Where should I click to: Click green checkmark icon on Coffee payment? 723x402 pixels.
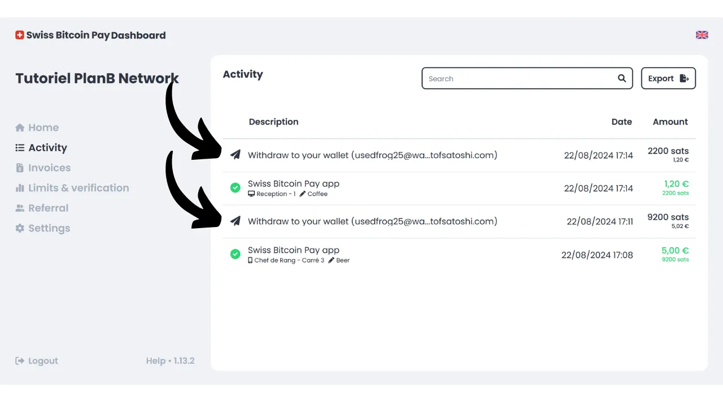point(236,187)
